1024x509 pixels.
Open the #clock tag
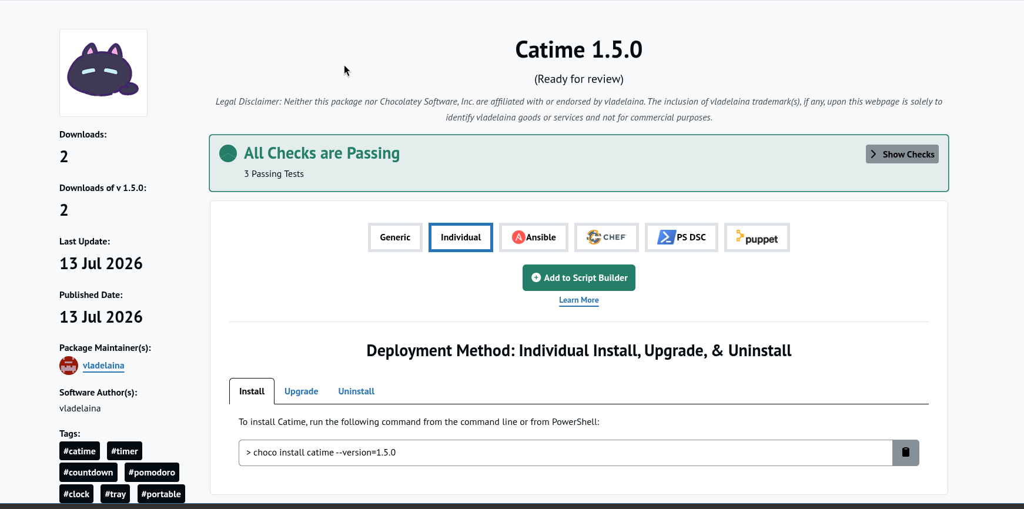76,494
